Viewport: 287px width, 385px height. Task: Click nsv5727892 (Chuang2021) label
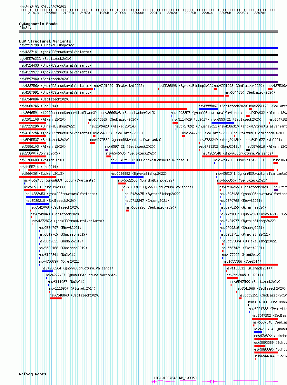(197, 126)
